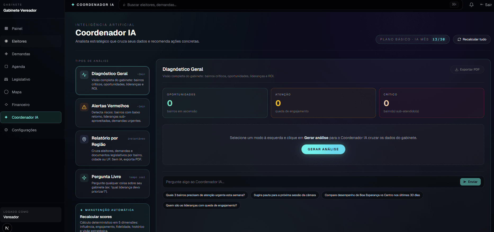This screenshot has width=494, height=232.
Task: Pick suggestion about lideranças com queda de engajamento
Action: (x=201, y=206)
